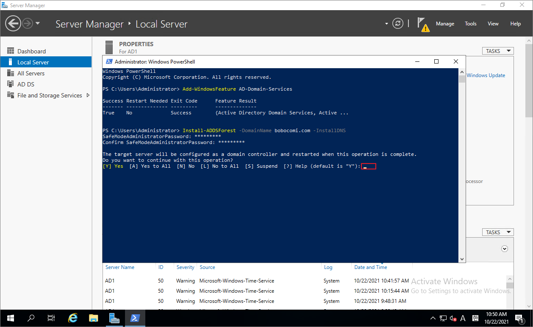Click the input language A indicator
The height and width of the screenshot is (327, 533).
pyautogui.click(x=463, y=318)
